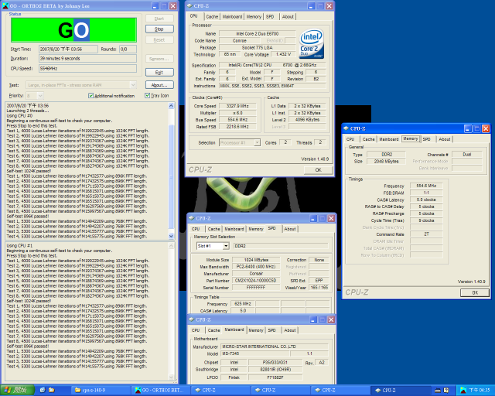Viewport: 495px width, 396px height.
Task: Click the system tray clock
Action: click(x=480, y=391)
